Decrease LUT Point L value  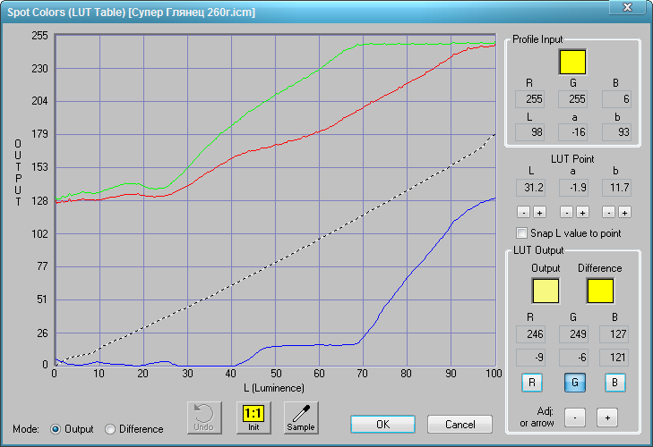click(523, 213)
